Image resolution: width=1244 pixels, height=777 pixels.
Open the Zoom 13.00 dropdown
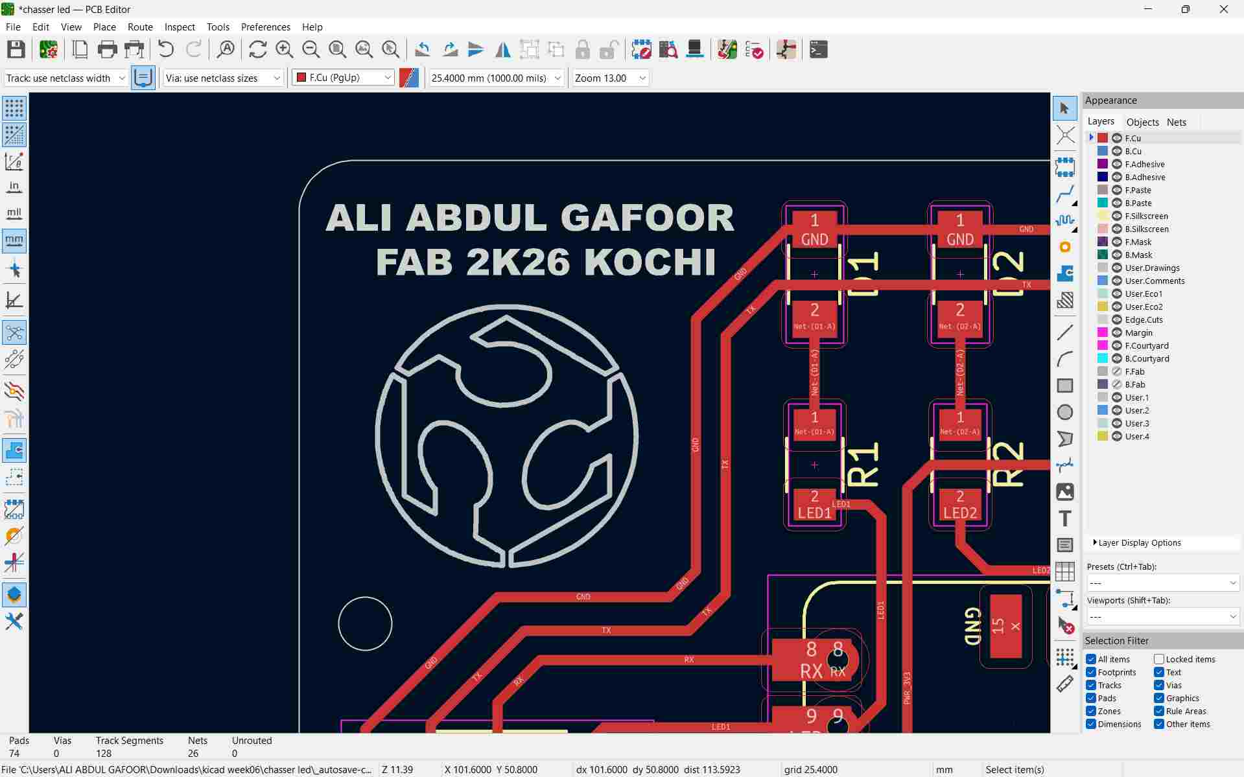point(610,78)
